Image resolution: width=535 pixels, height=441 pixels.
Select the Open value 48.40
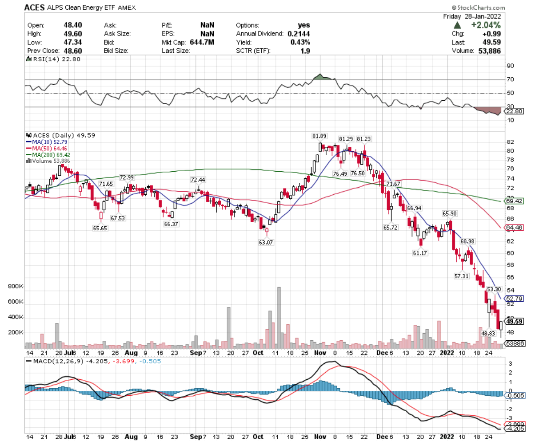[72, 25]
